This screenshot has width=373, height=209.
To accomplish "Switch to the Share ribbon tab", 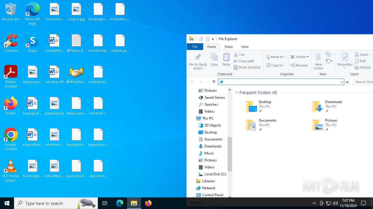I will 228,47.
